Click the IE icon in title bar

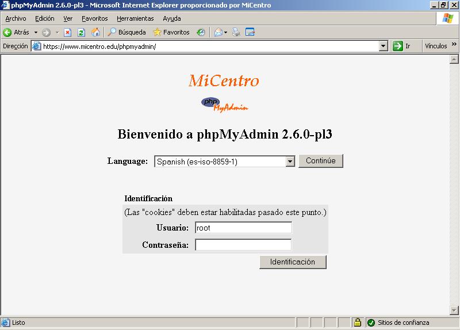(6, 5)
